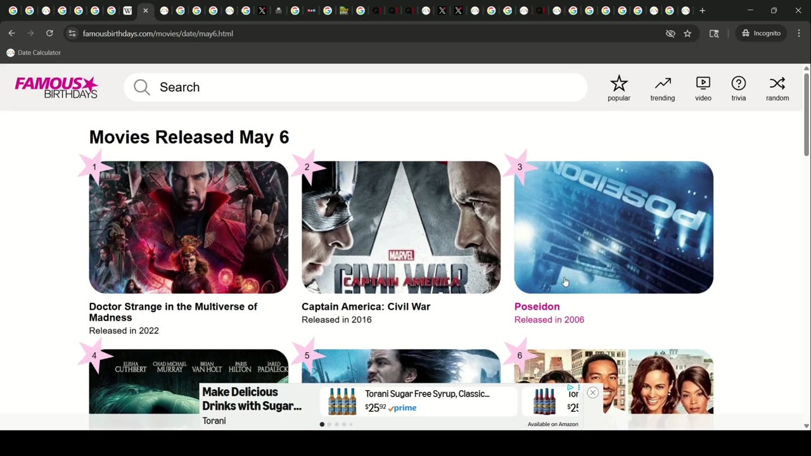
Task: Switch to the Wikipedia tab
Action: 127,11
